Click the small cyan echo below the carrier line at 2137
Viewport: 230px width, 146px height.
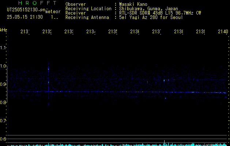pyautogui.click(x=165, y=98)
